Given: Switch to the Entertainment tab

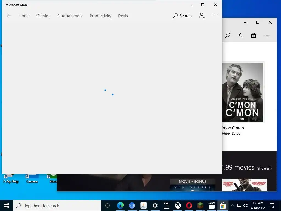Looking at the screenshot, I should pos(70,16).
